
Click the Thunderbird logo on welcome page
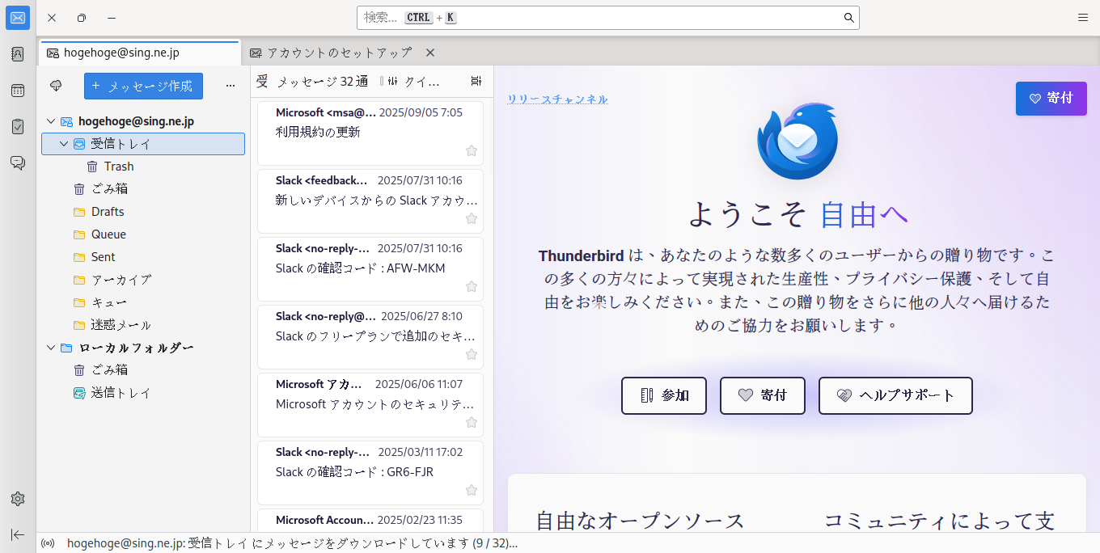[797, 141]
